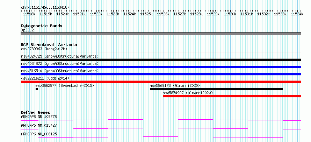Open the nsv4034872 gnomAD variant label
The height and width of the screenshot is (142, 311).
pyautogui.click(x=60, y=63)
